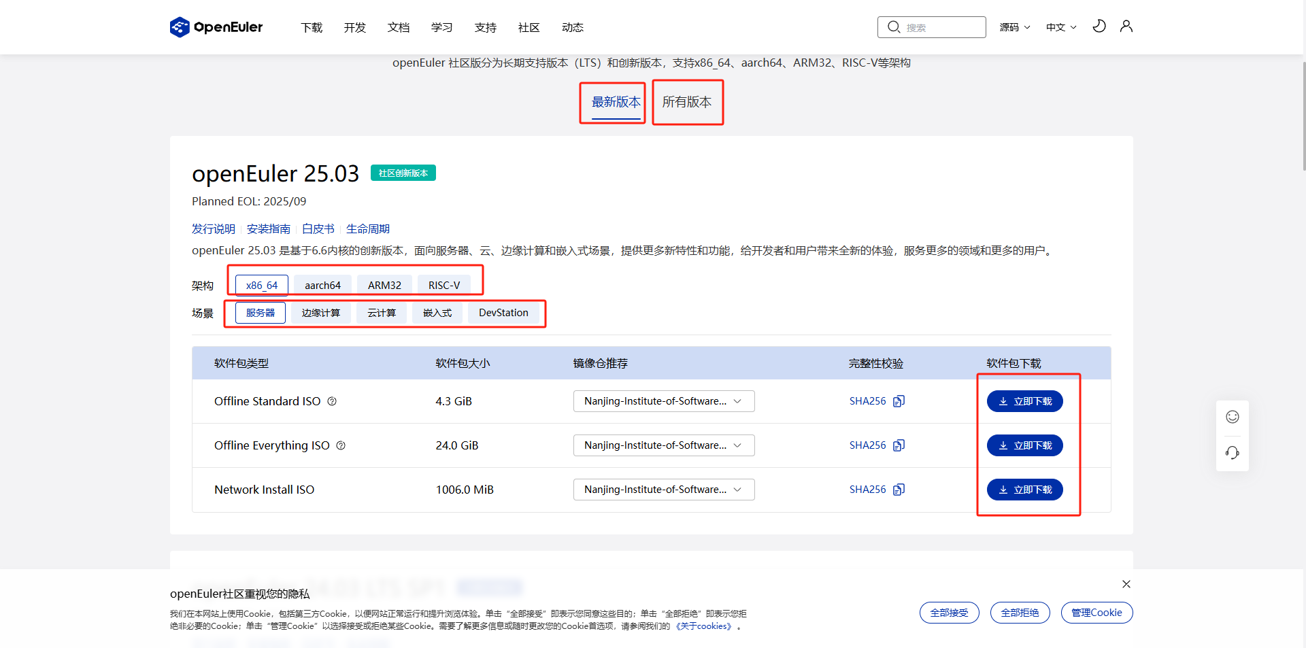This screenshot has height=648, width=1306.
Task: Select the 服务器 scenario
Action: (261, 313)
